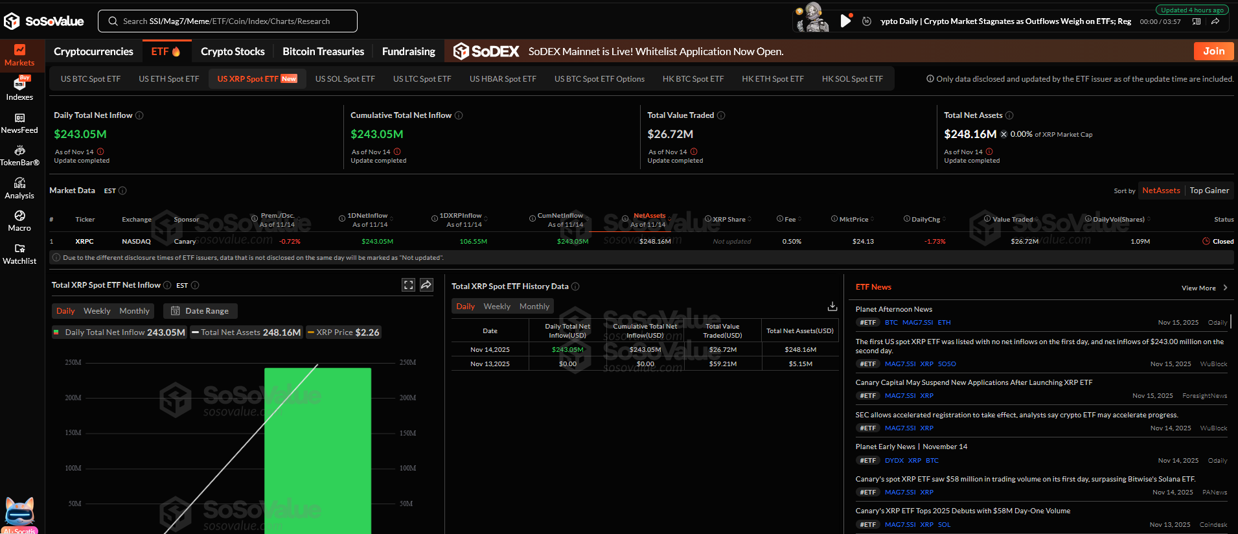Set history data table to Monthly

534,307
